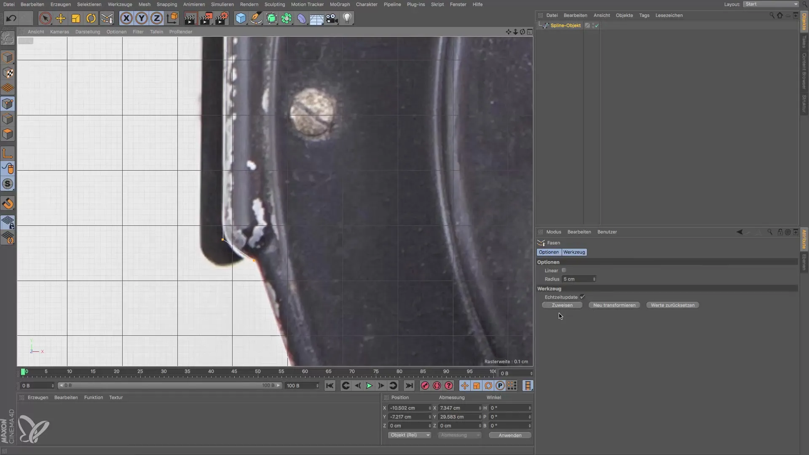
Task: Toggle autokeying icon
Action: [437, 385]
